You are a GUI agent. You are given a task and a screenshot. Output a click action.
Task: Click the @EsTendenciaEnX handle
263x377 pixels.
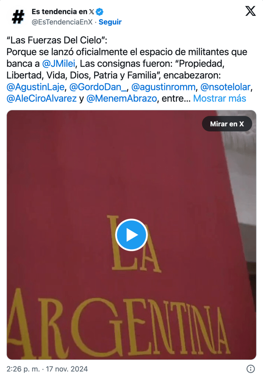pos(62,22)
